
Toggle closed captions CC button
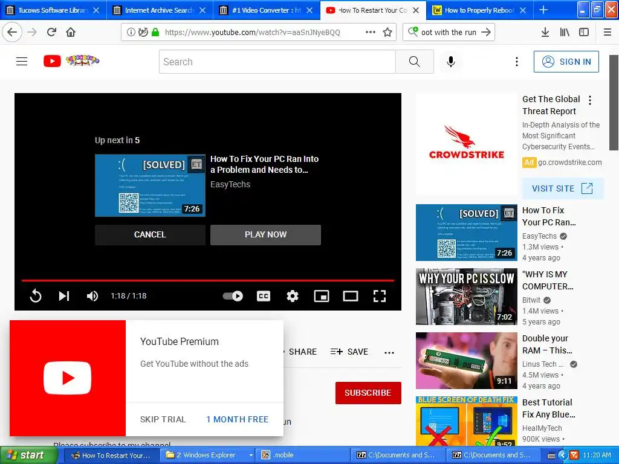pyautogui.click(x=264, y=296)
